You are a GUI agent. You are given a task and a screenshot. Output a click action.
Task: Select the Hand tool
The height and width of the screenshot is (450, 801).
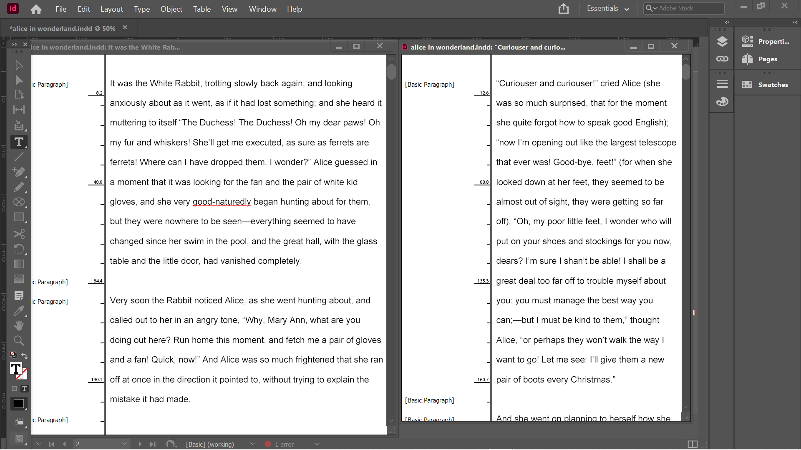pyautogui.click(x=19, y=325)
